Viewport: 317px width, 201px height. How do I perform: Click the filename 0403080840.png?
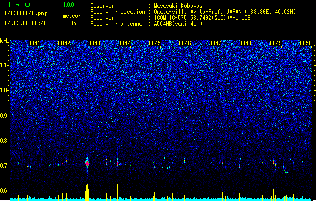click(x=26, y=13)
